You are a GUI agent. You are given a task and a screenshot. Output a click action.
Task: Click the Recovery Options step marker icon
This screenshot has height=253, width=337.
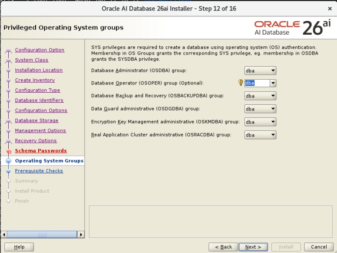click(8, 141)
